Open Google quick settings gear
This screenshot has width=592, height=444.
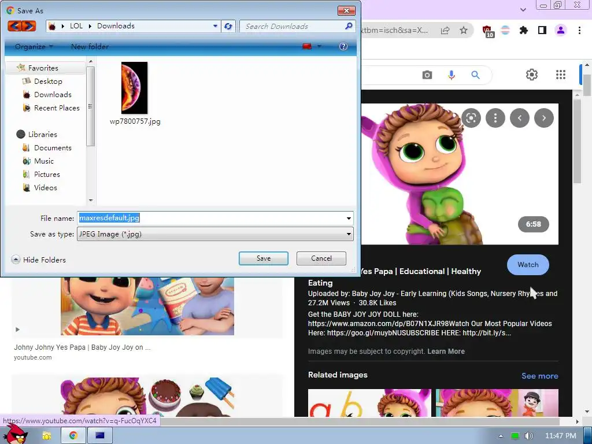click(x=532, y=75)
